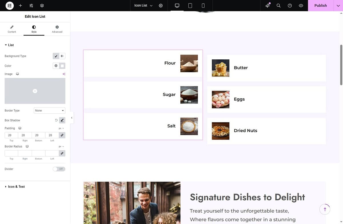
Task: Open the Border Type dropdown
Action: click(49, 110)
